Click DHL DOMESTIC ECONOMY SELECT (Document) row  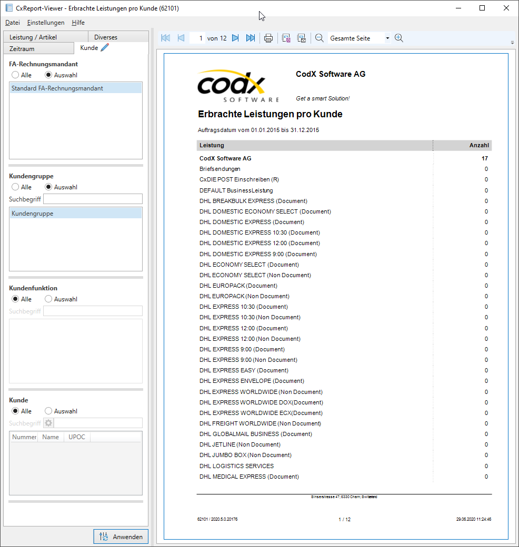[344, 211]
